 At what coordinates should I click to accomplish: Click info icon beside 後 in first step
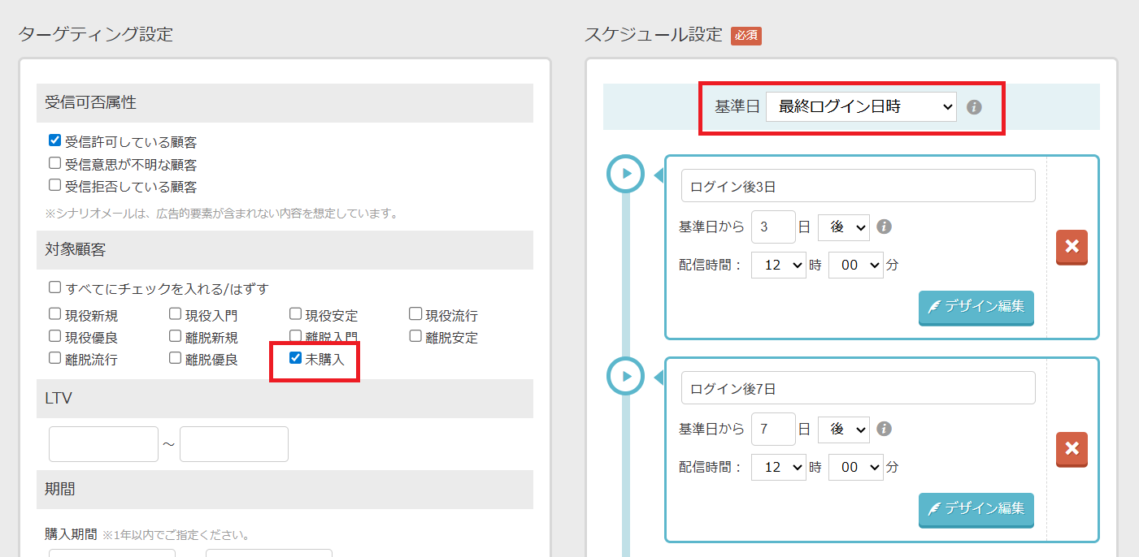[x=885, y=227]
